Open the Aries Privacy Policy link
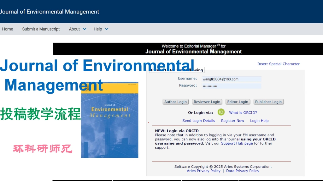Viewport: 323px width, 181px height. [203, 171]
